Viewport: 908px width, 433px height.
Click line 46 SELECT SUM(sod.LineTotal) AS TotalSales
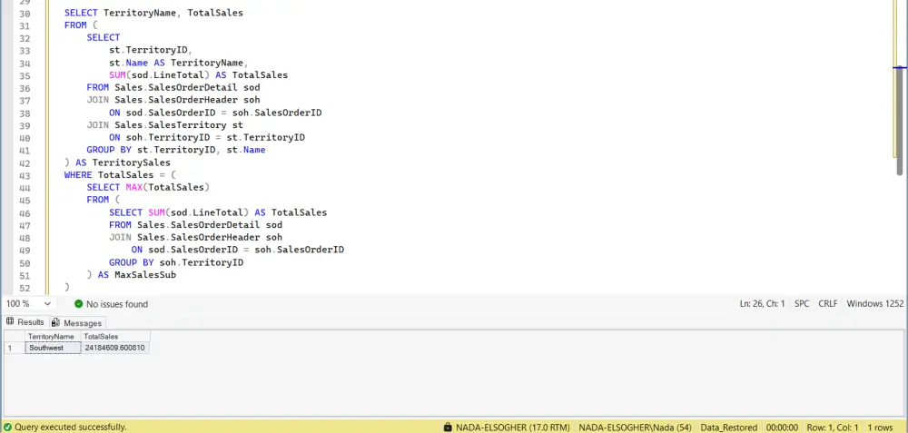218,212
